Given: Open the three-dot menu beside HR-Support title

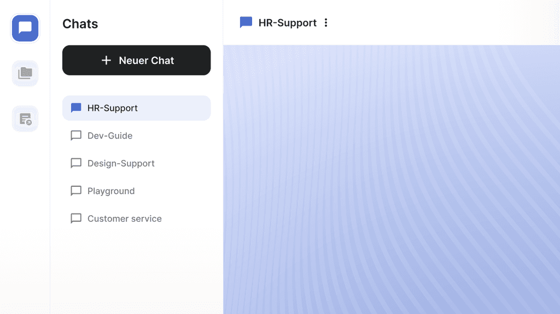Looking at the screenshot, I should pyautogui.click(x=326, y=23).
